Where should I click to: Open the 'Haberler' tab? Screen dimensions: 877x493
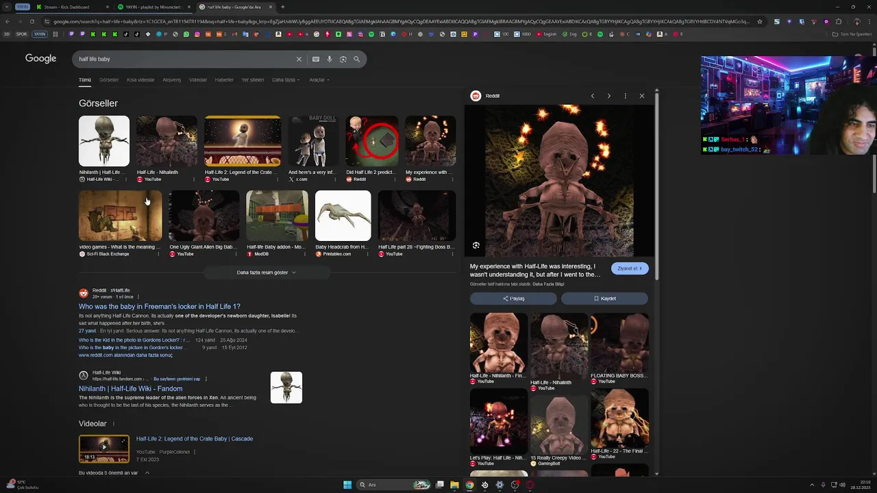pyautogui.click(x=224, y=79)
